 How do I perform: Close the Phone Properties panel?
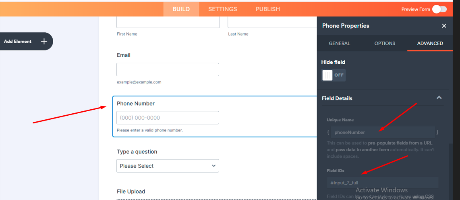point(444,26)
